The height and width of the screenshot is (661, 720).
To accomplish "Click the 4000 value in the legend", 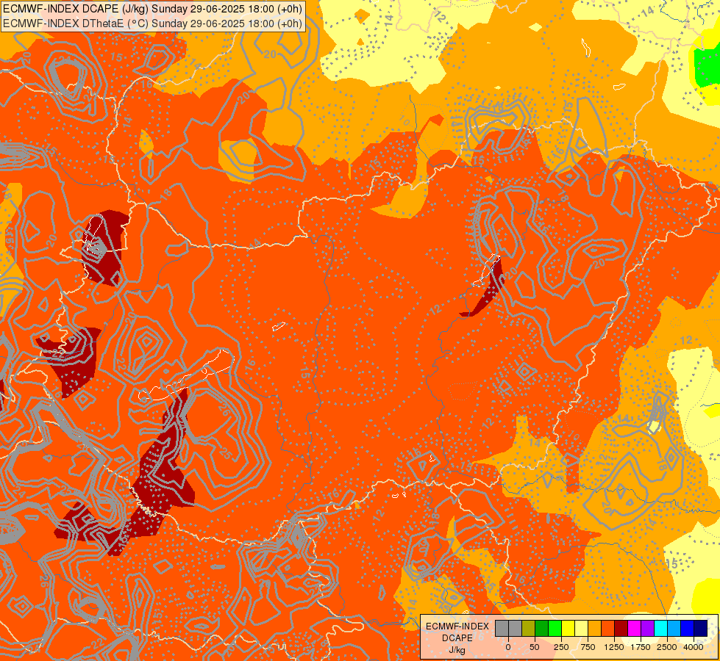I will pyautogui.click(x=694, y=647).
